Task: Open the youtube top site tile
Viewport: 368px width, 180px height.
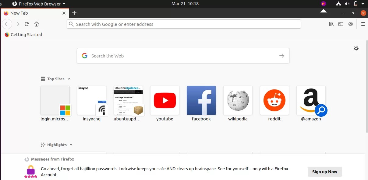Action: (x=165, y=100)
